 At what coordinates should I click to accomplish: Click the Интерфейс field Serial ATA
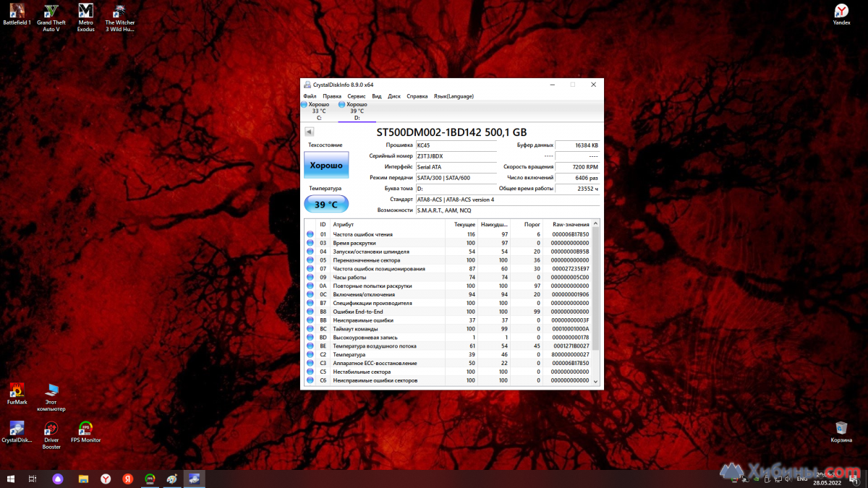[x=456, y=167]
